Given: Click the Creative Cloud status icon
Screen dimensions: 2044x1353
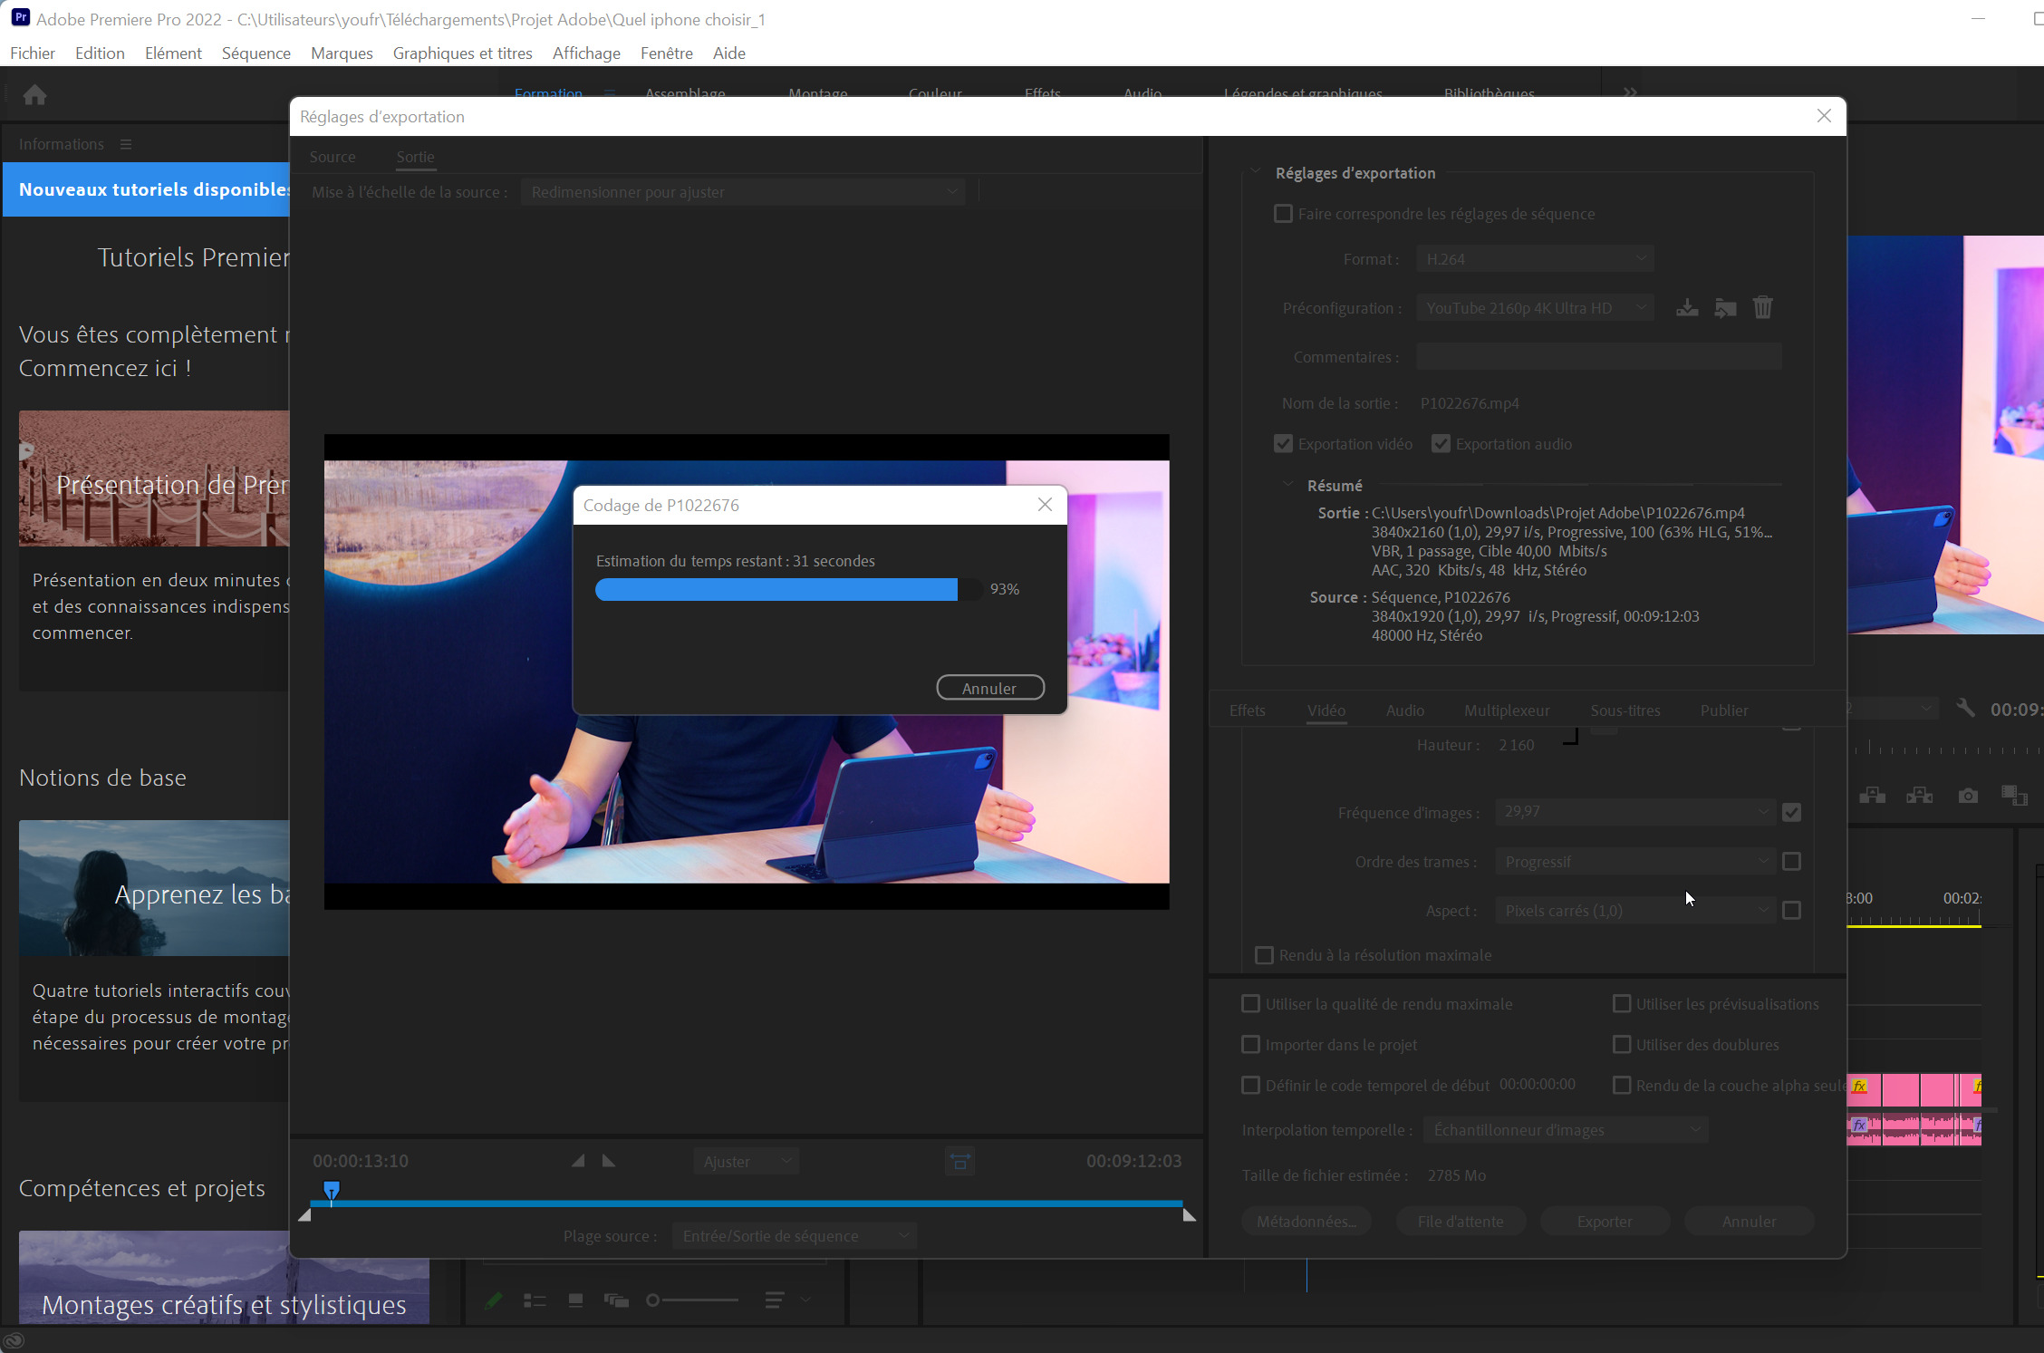Looking at the screenshot, I should (x=14, y=1341).
